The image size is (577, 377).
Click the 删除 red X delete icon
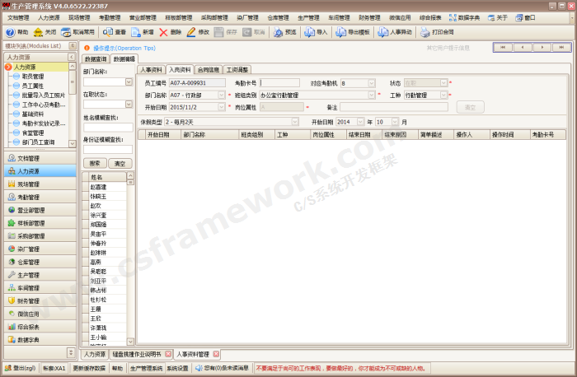coord(164,32)
